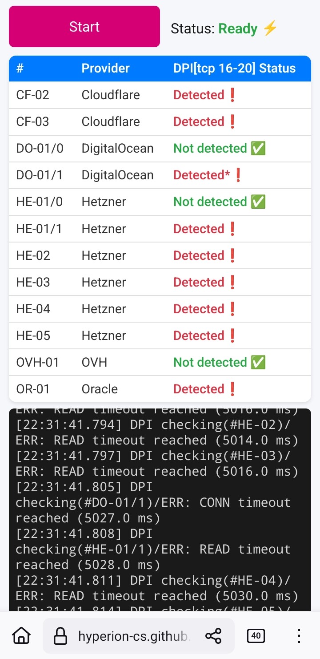Select the DPI[tcp 16-20] Status column header
Screen dimensions: 320x659
pyautogui.click(x=234, y=68)
